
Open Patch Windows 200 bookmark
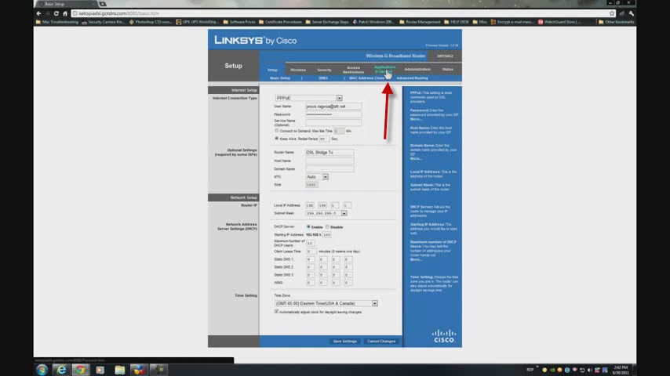pyautogui.click(x=373, y=22)
